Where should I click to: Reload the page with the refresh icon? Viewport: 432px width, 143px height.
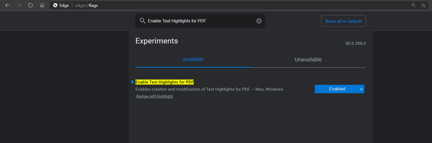(31, 5)
